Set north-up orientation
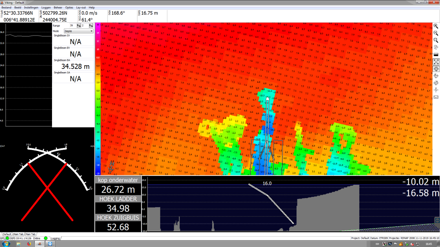Screen dimensions: 440x247 (x=436, y=90)
